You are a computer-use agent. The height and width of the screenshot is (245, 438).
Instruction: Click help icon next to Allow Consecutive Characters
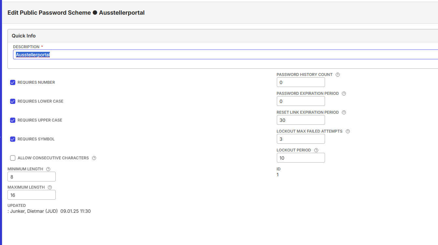tap(94, 158)
